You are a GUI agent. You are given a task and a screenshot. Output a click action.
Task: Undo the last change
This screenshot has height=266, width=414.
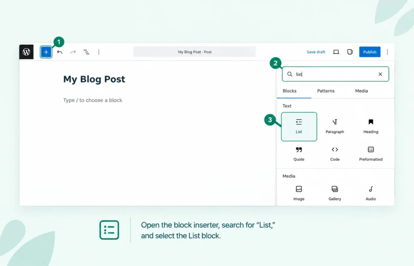[x=60, y=52]
